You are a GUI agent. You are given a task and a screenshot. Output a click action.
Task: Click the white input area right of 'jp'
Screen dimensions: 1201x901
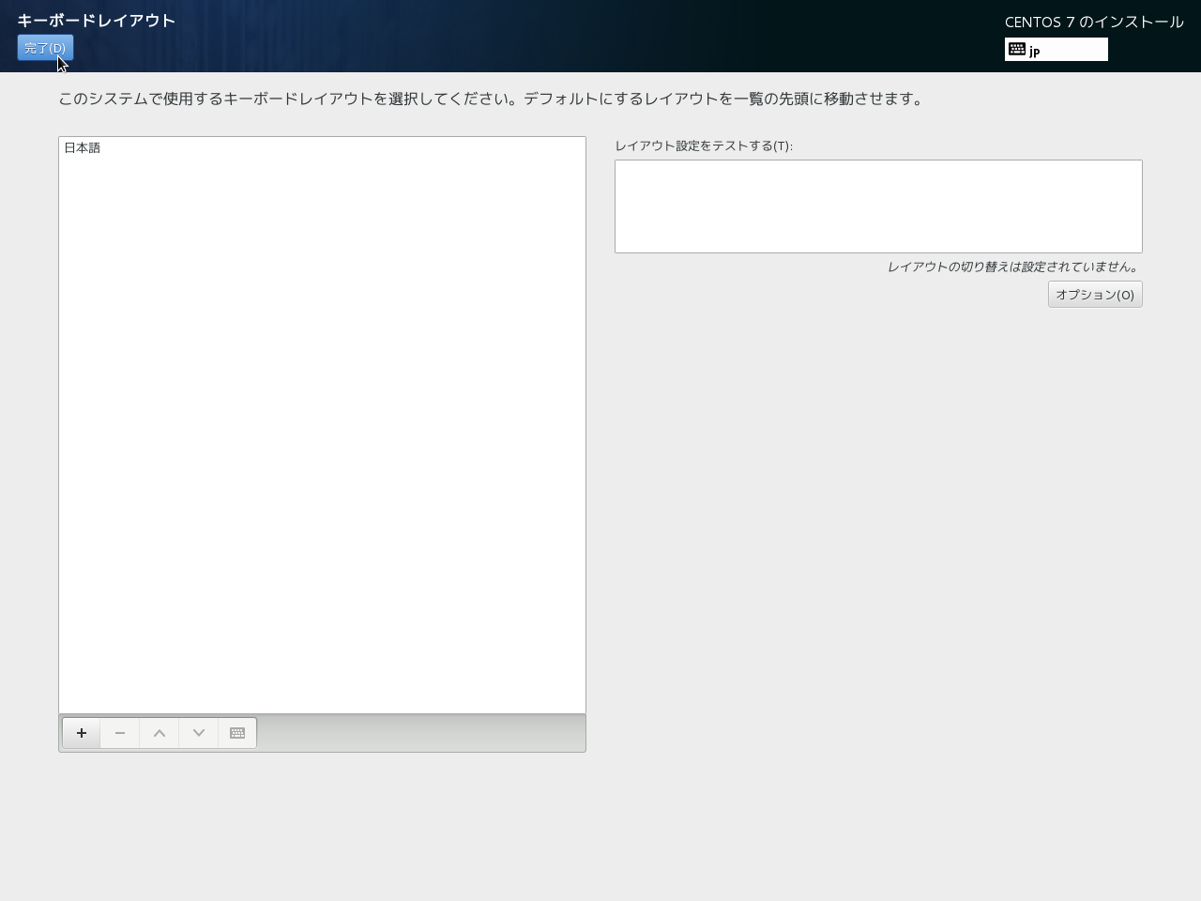tap(1074, 50)
